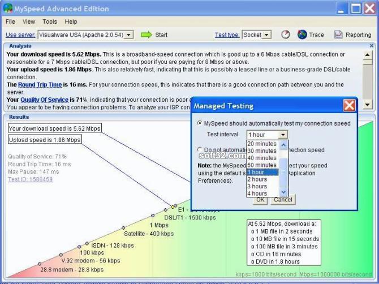Choose 20 minutes from interval list
379x284 pixels.
(262, 144)
